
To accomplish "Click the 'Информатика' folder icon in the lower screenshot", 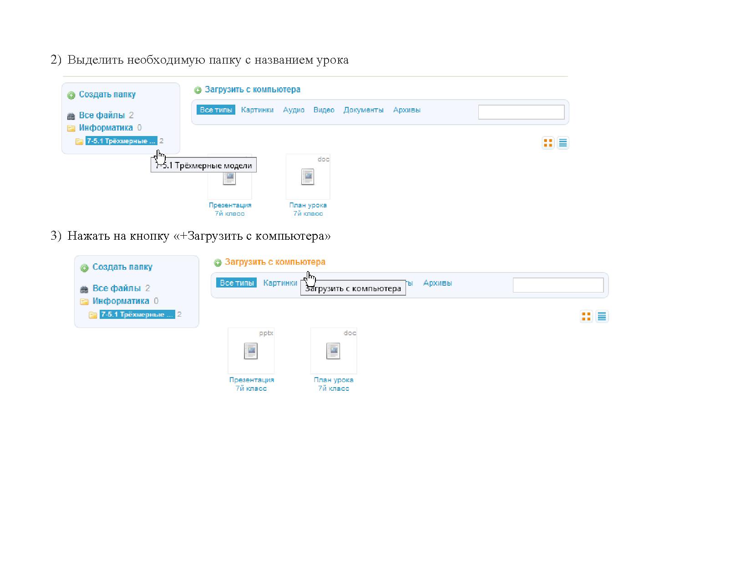I will [x=84, y=302].
